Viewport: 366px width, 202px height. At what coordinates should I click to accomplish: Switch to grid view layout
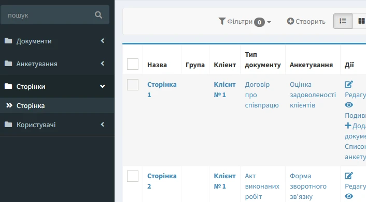pyautogui.click(x=360, y=21)
